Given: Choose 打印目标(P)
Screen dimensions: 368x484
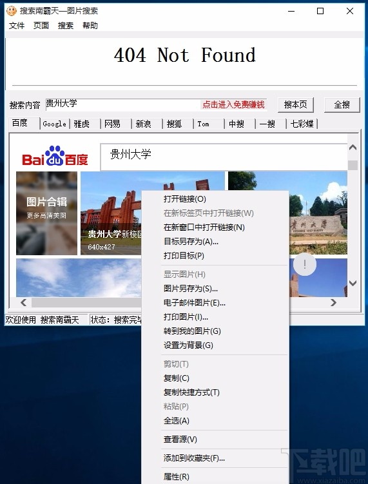Looking at the screenshot, I should [215, 256].
